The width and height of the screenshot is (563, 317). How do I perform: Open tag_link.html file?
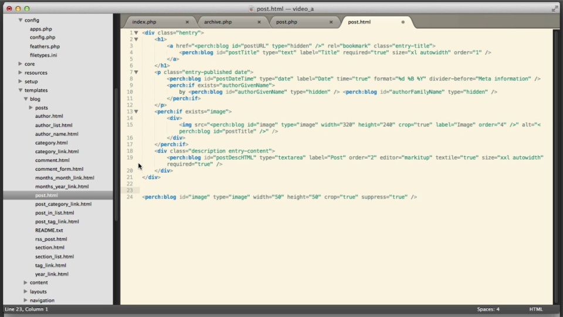50,265
